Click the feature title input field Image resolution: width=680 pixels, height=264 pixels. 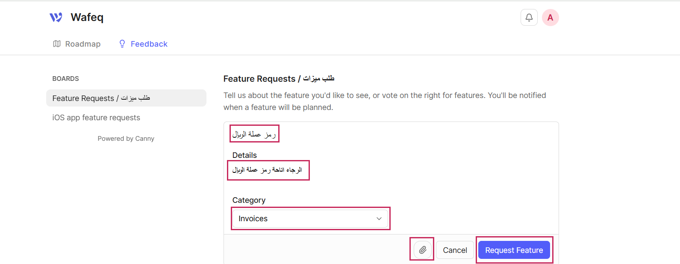[254, 133]
